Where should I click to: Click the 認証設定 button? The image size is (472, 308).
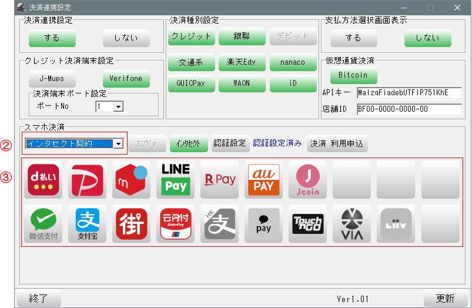(x=229, y=143)
